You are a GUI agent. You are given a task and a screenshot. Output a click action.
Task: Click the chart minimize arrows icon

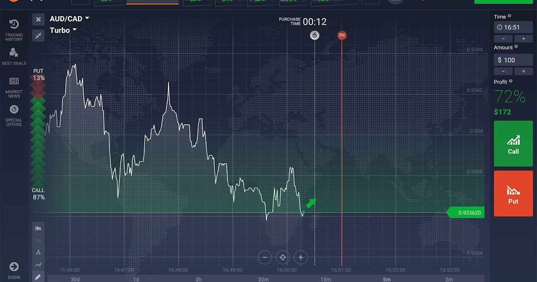(38, 35)
